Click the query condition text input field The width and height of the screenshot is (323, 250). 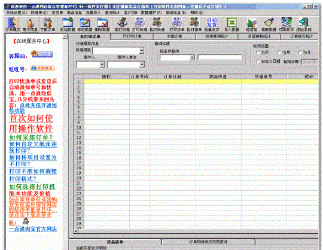[x=220, y=57]
